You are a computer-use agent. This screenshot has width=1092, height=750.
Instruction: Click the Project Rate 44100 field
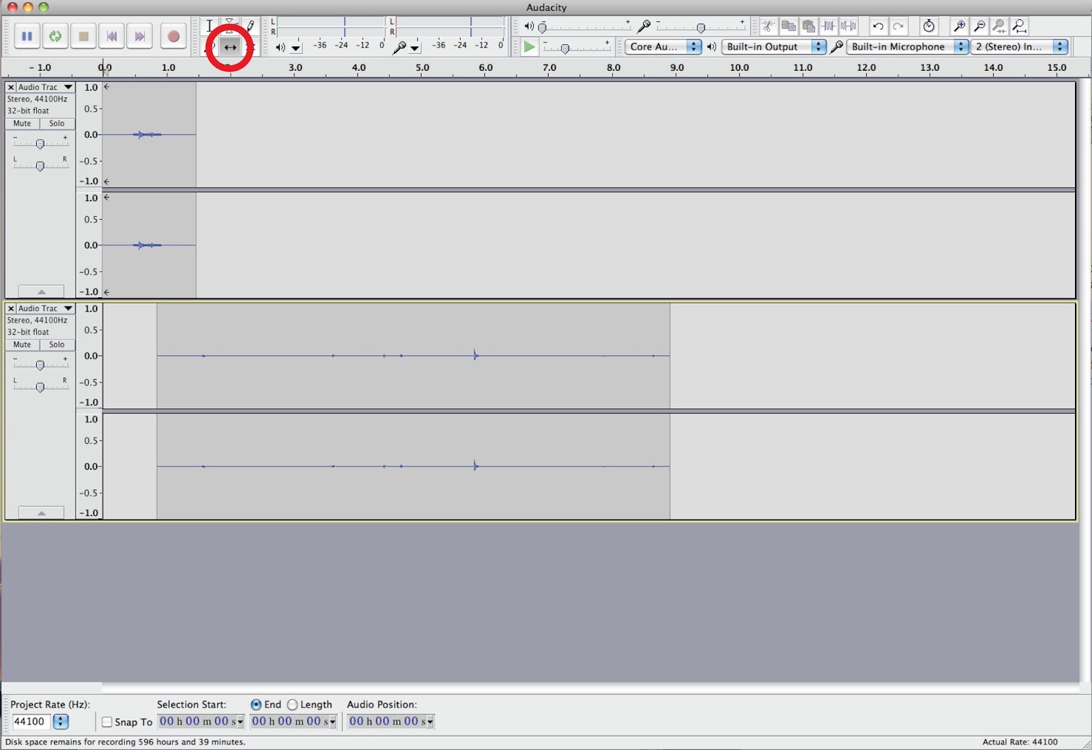(30, 722)
